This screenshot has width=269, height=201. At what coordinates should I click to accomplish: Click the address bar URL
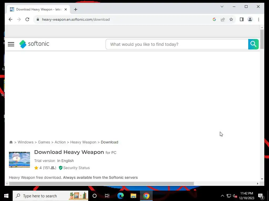[x=76, y=19]
